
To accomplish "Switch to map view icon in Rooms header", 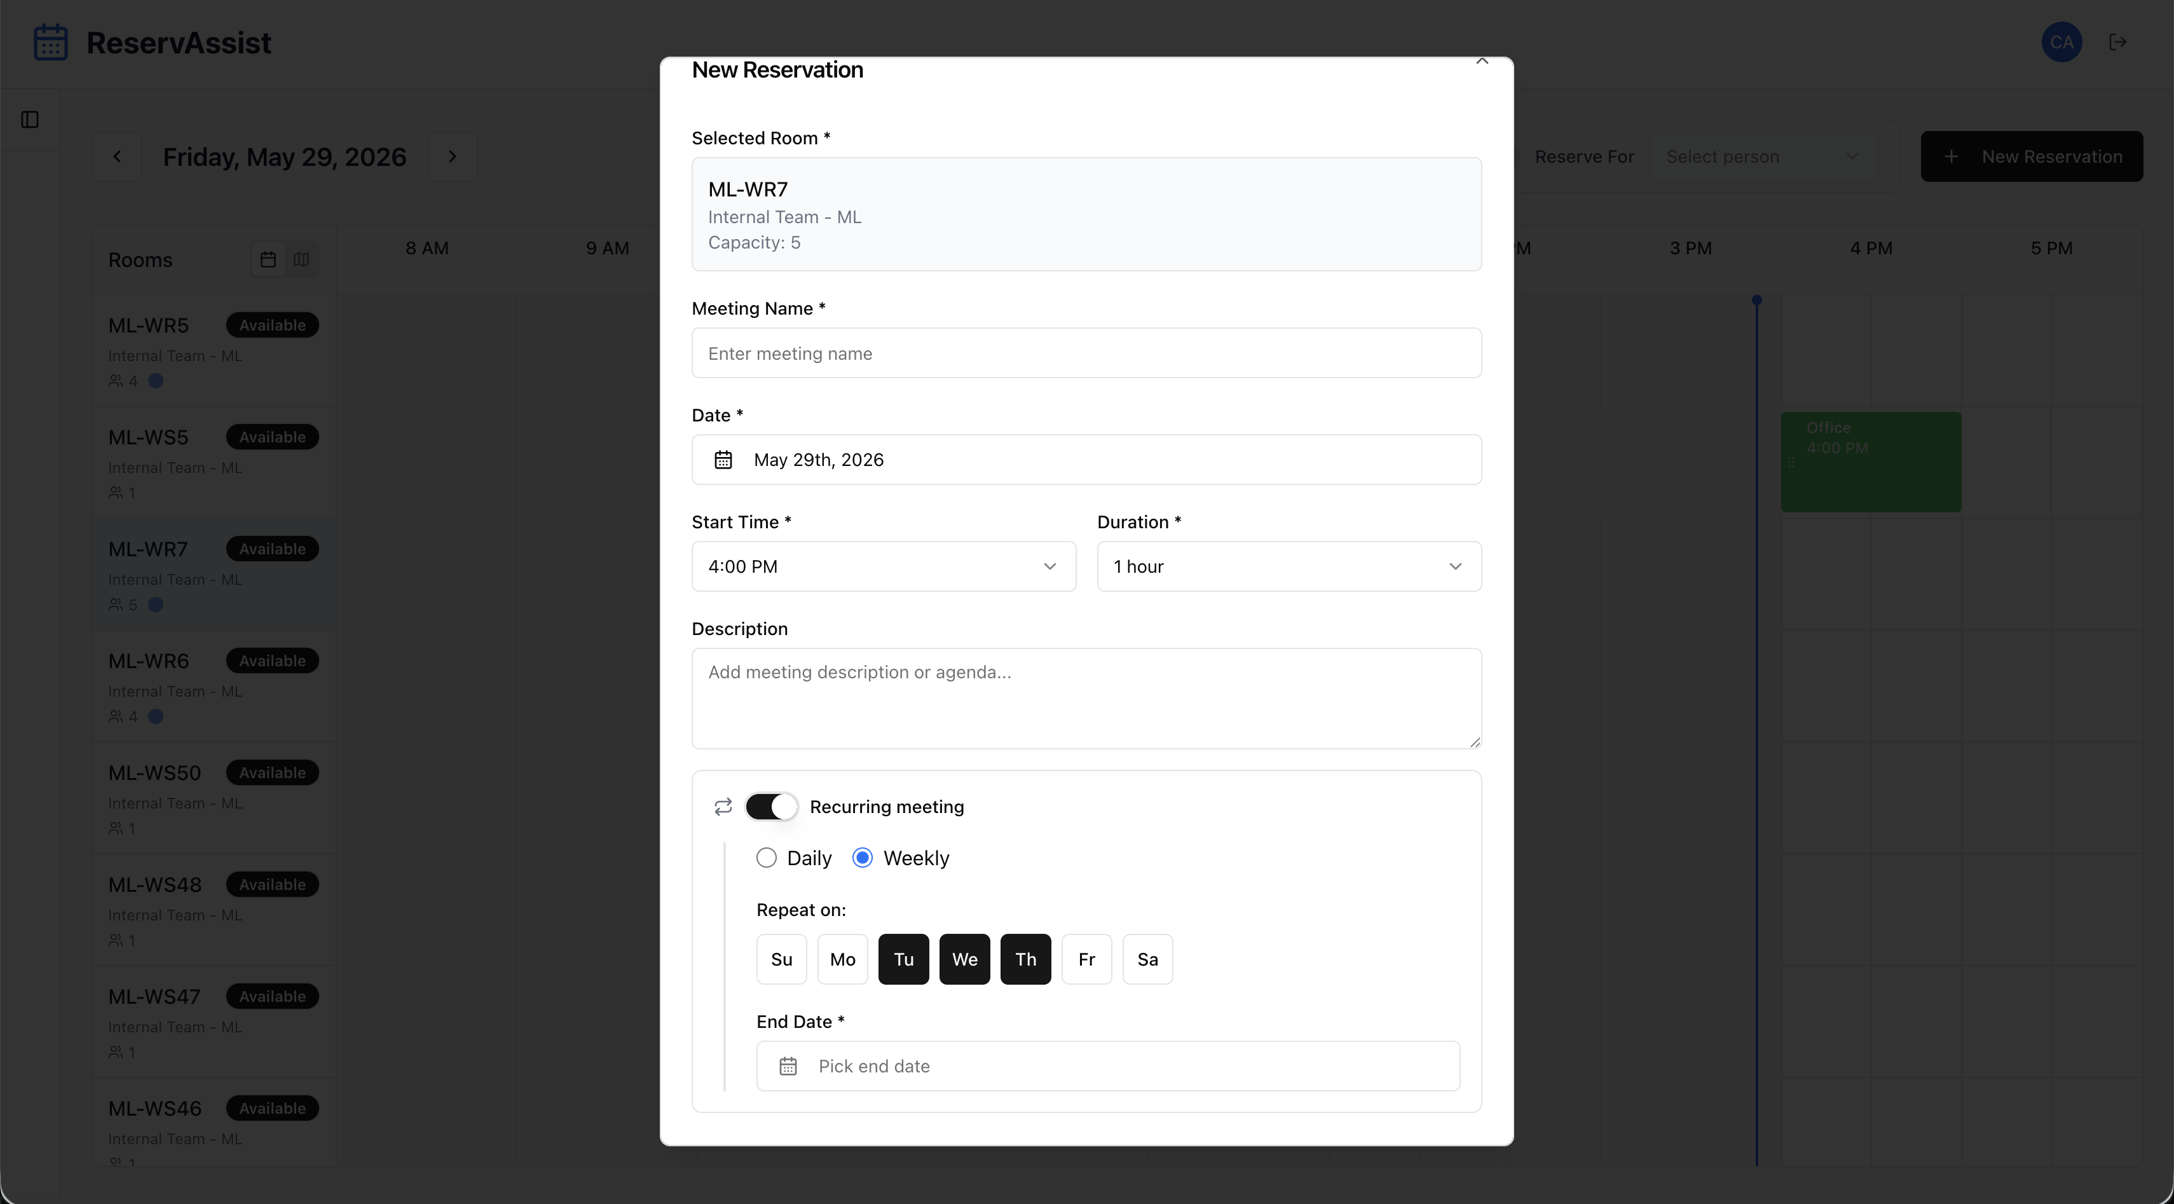I will pyautogui.click(x=301, y=260).
